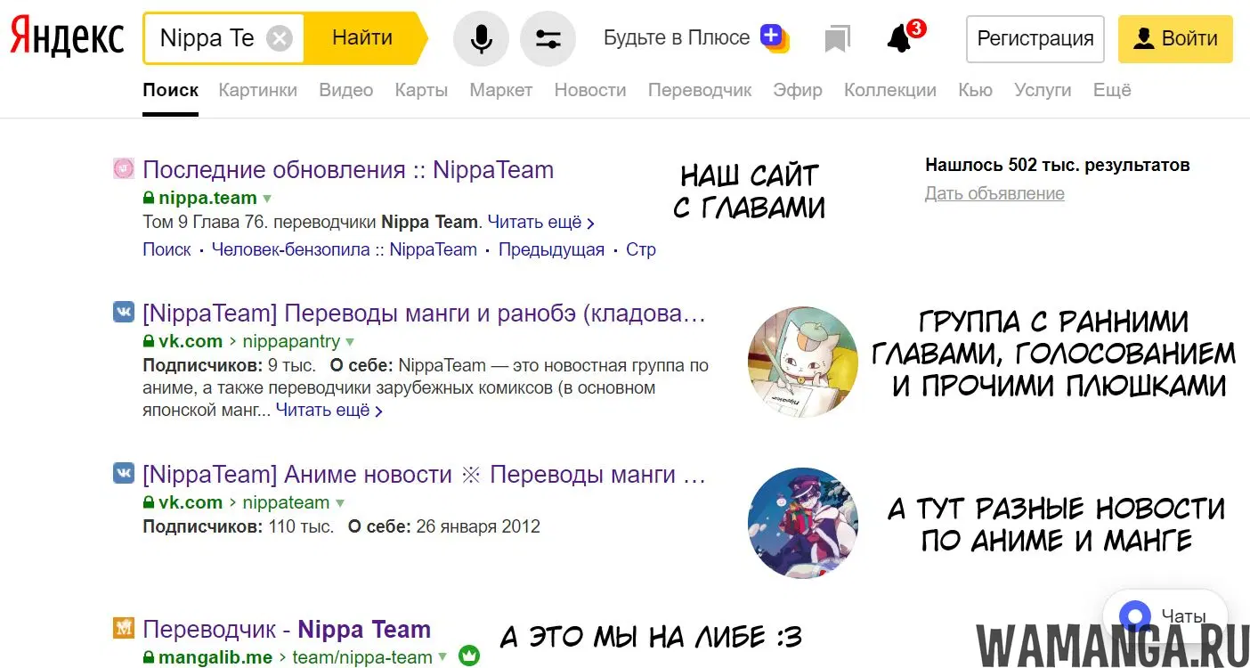
Task: Click the team/nippa-team URL path
Action: point(362,658)
